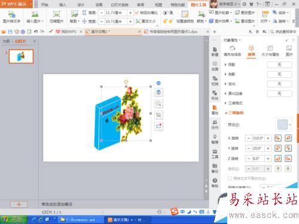Click the 重设图片 reset picture button

(x=245, y=21)
